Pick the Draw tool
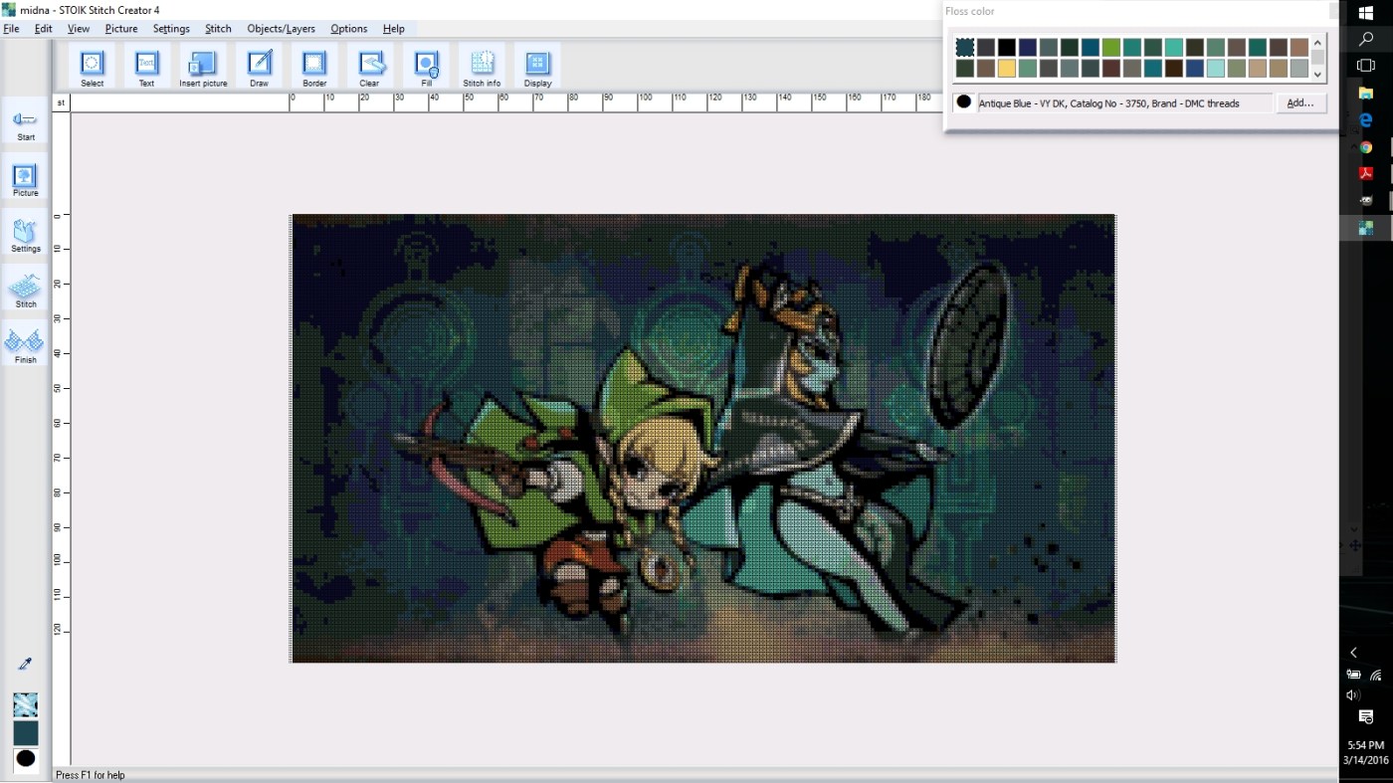The height and width of the screenshot is (783, 1393). coord(259,68)
